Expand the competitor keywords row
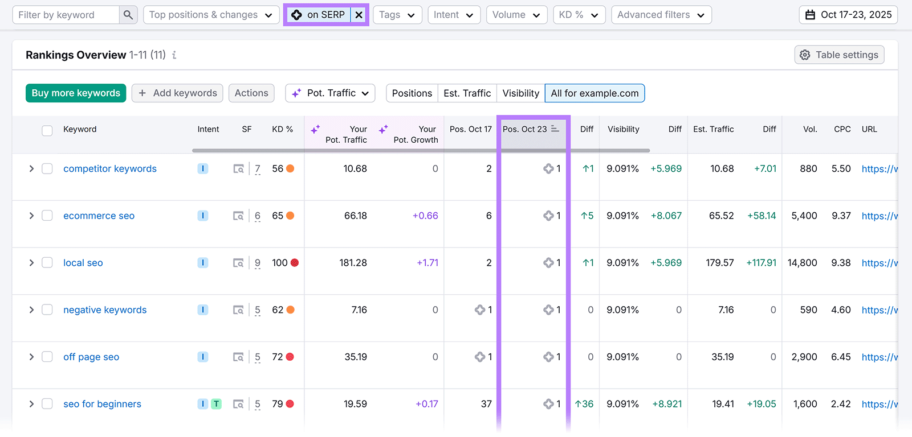Image resolution: width=912 pixels, height=437 pixels. coord(31,169)
